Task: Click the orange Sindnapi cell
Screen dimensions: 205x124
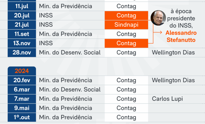Action: click(x=126, y=25)
